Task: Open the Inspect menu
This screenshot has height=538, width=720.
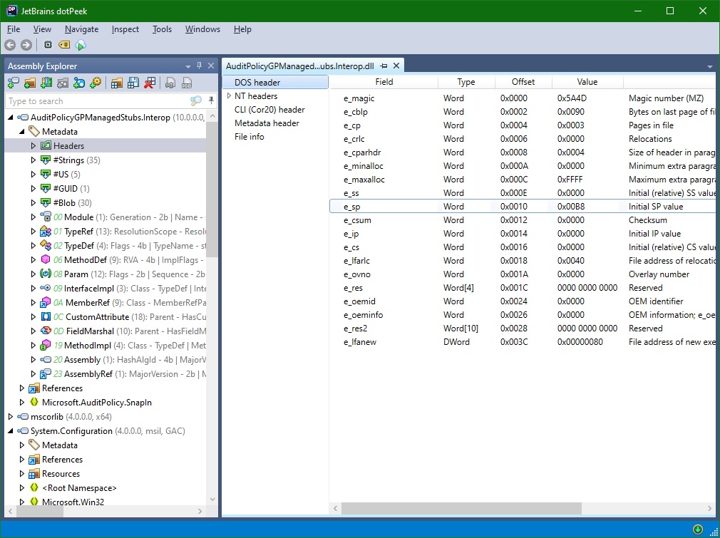Action: click(125, 29)
